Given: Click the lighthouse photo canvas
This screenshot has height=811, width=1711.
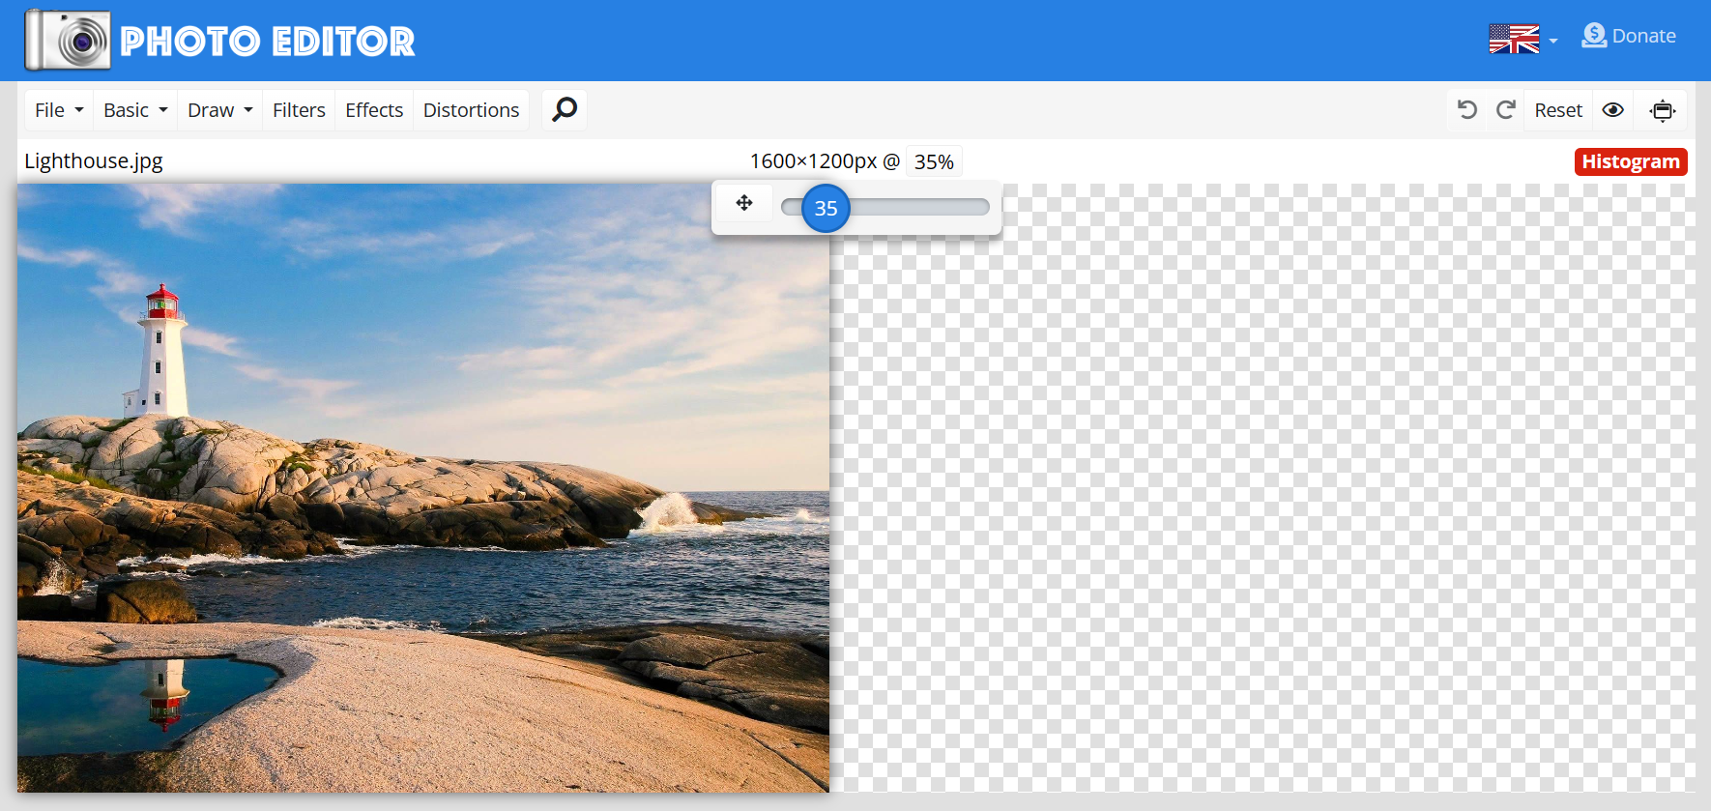Looking at the screenshot, I should (423, 488).
